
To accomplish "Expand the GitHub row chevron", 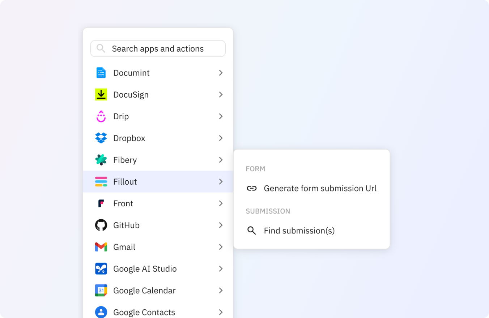I will point(221,225).
